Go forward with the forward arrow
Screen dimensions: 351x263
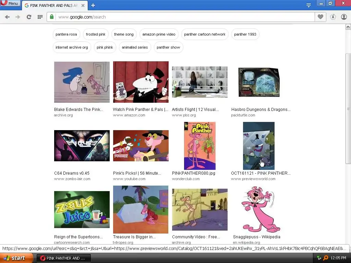[x=18, y=17]
